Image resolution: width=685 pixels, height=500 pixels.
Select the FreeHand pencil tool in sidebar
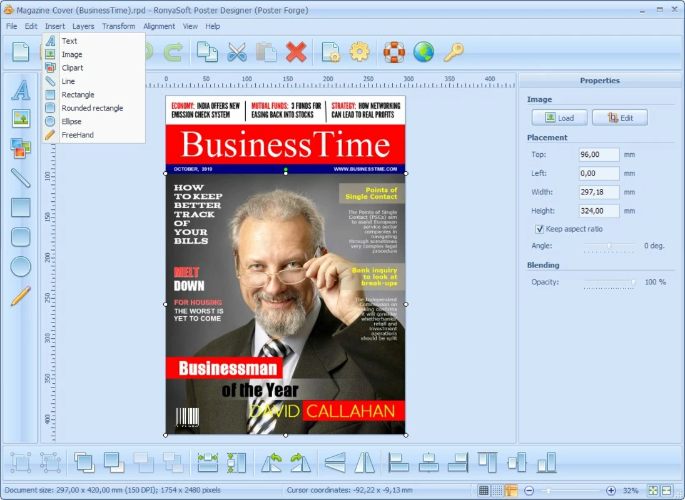click(21, 296)
